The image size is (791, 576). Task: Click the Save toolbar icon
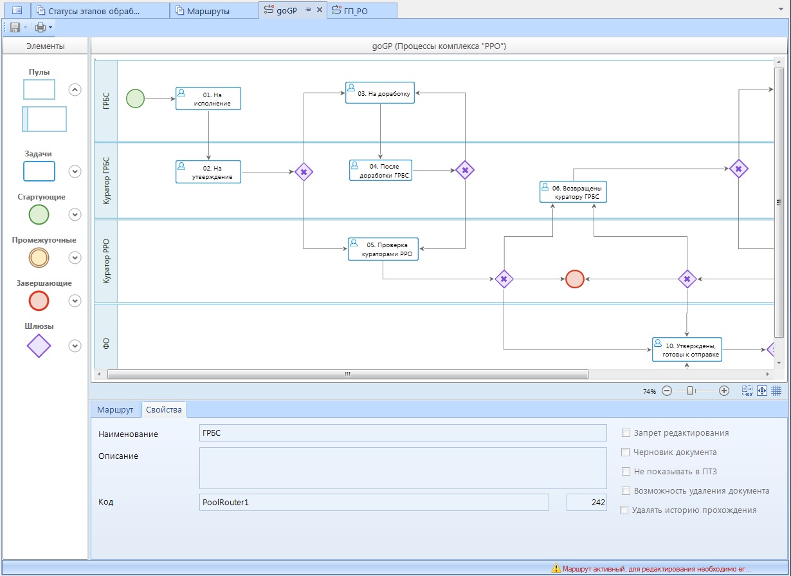coord(15,28)
